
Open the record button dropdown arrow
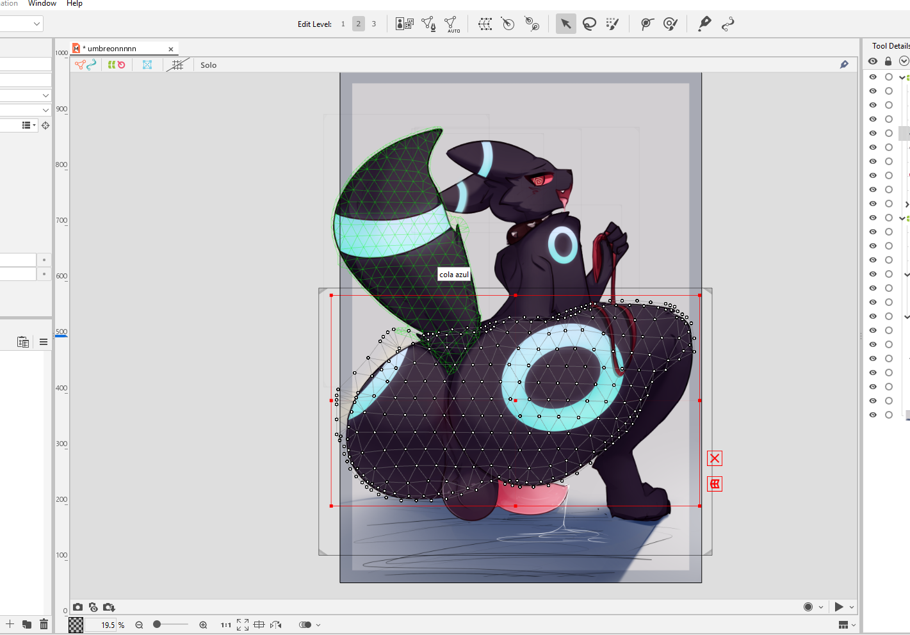coord(821,607)
